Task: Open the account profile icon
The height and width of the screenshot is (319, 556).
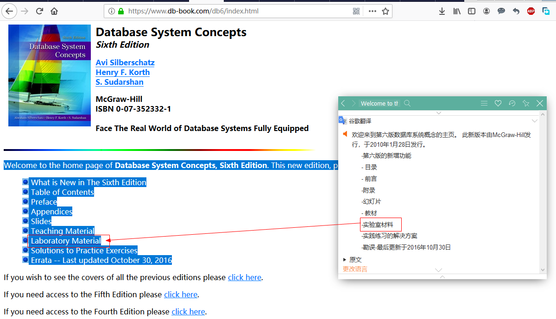Action: pyautogui.click(x=486, y=11)
